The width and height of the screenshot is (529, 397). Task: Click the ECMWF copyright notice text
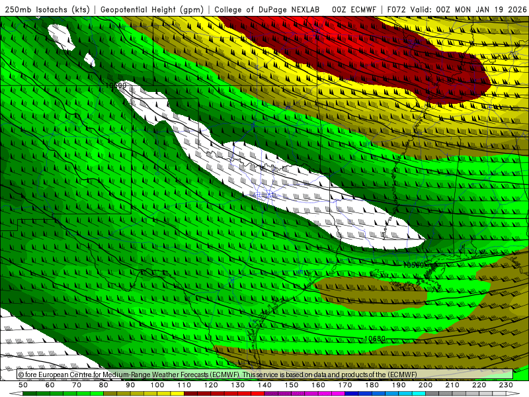coord(218,375)
